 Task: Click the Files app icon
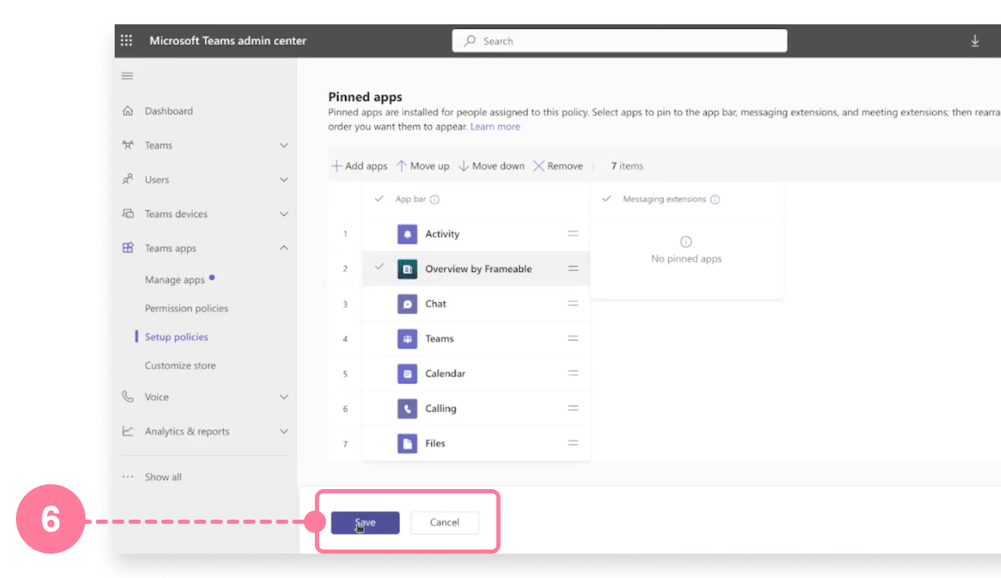pos(407,443)
